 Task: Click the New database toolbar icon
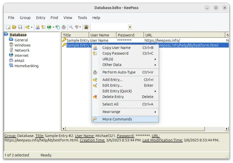coord(8,27)
